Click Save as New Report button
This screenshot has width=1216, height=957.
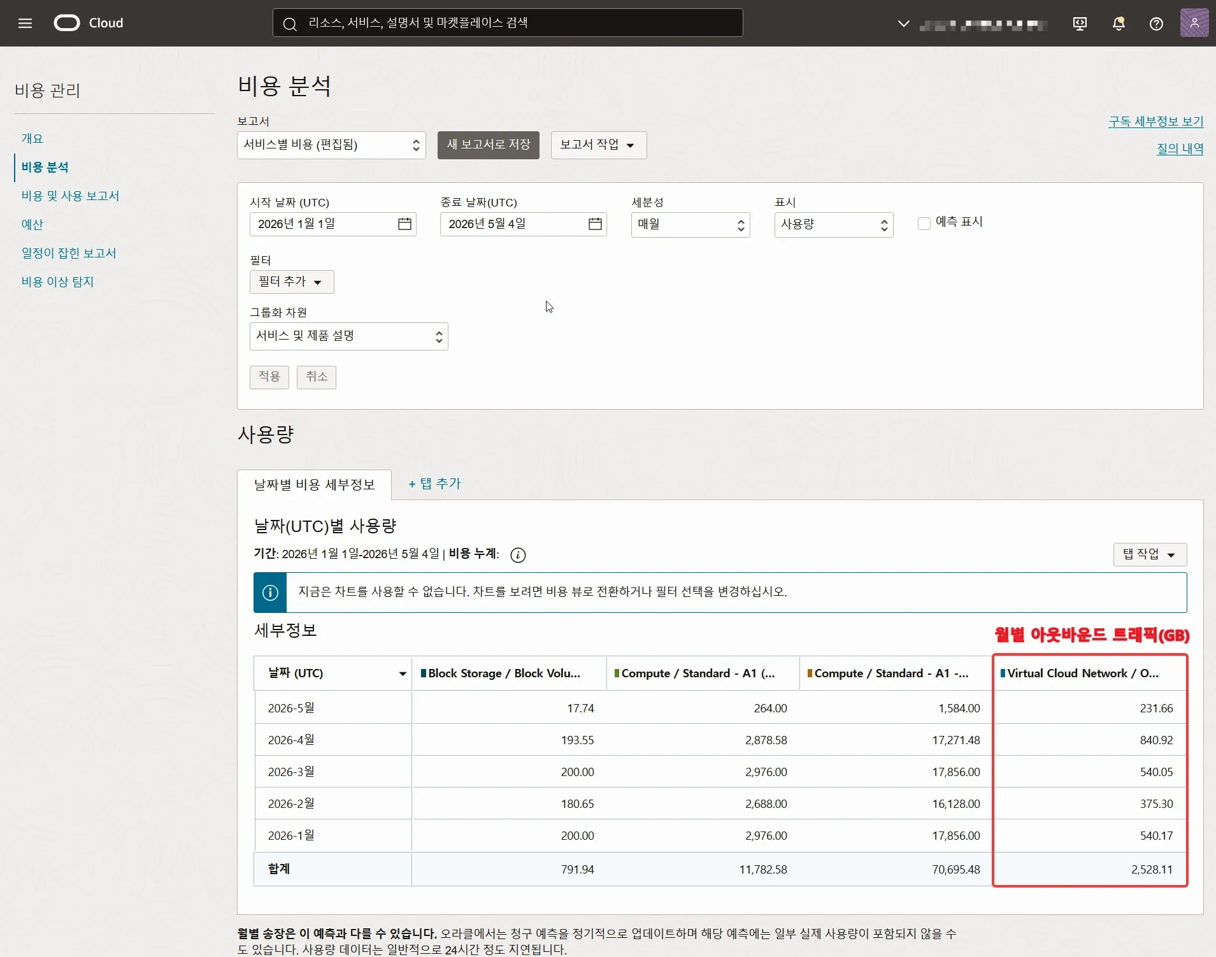pyautogui.click(x=489, y=145)
